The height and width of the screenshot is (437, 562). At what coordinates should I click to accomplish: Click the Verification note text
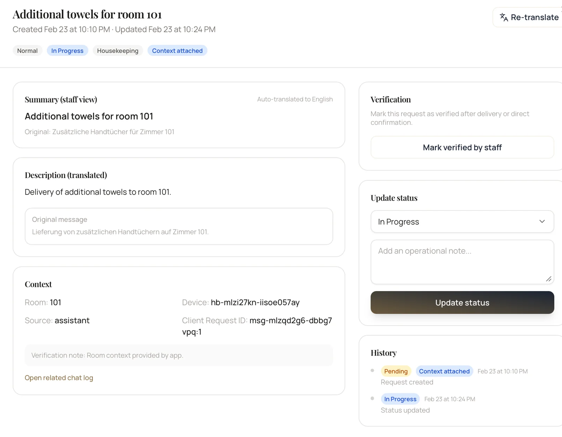pyautogui.click(x=107, y=355)
